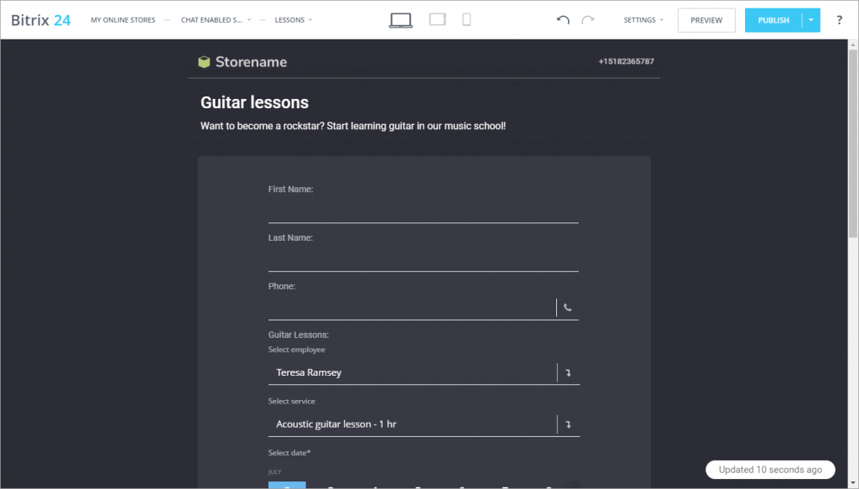Open the Publish button dropdown arrow
The width and height of the screenshot is (859, 489).
pyautogui.click(x=811, y=20)
